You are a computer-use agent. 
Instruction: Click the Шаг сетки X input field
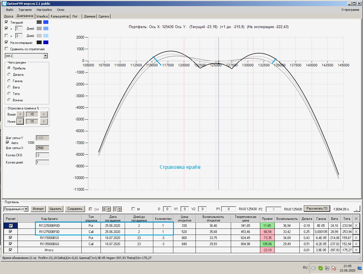tap(42, 148)
